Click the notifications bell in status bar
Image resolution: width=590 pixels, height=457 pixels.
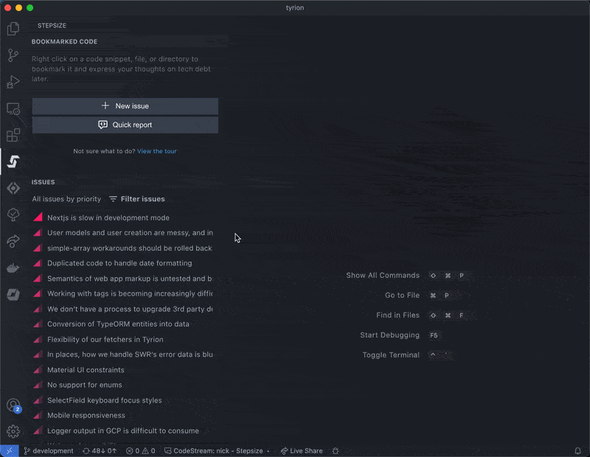click(x=577, y=450)
